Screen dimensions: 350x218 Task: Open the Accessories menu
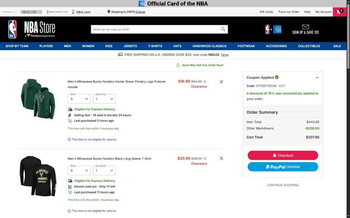[276, 46]
